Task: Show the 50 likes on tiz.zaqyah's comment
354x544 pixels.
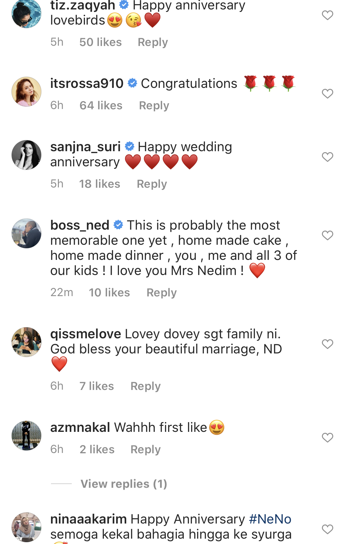Action: coord(100,42)
